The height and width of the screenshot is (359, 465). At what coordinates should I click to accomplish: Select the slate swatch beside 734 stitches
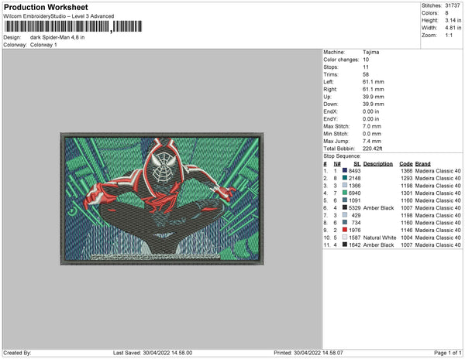(345, 222)
